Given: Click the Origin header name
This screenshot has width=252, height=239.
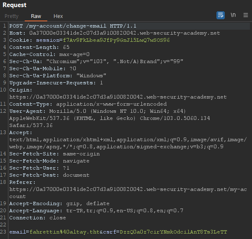Looking at the screenshot, I should coord(21,90).
